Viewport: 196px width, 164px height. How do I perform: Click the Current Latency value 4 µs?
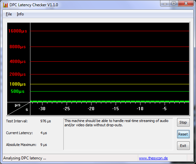43,133
